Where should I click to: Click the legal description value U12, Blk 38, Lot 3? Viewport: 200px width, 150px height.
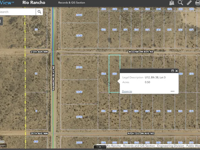(x=155, y=77)
